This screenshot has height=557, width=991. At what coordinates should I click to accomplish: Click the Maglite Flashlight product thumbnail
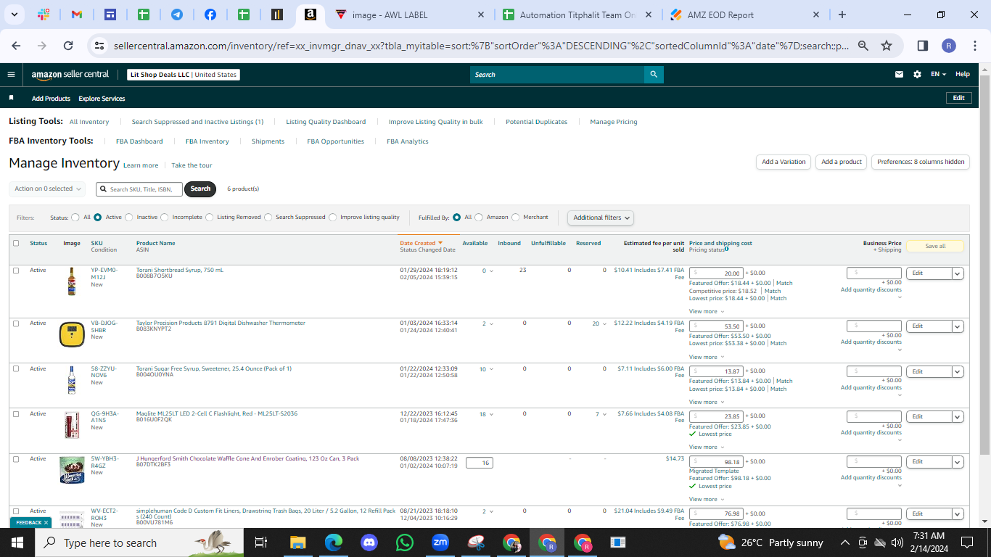point(72,424)
